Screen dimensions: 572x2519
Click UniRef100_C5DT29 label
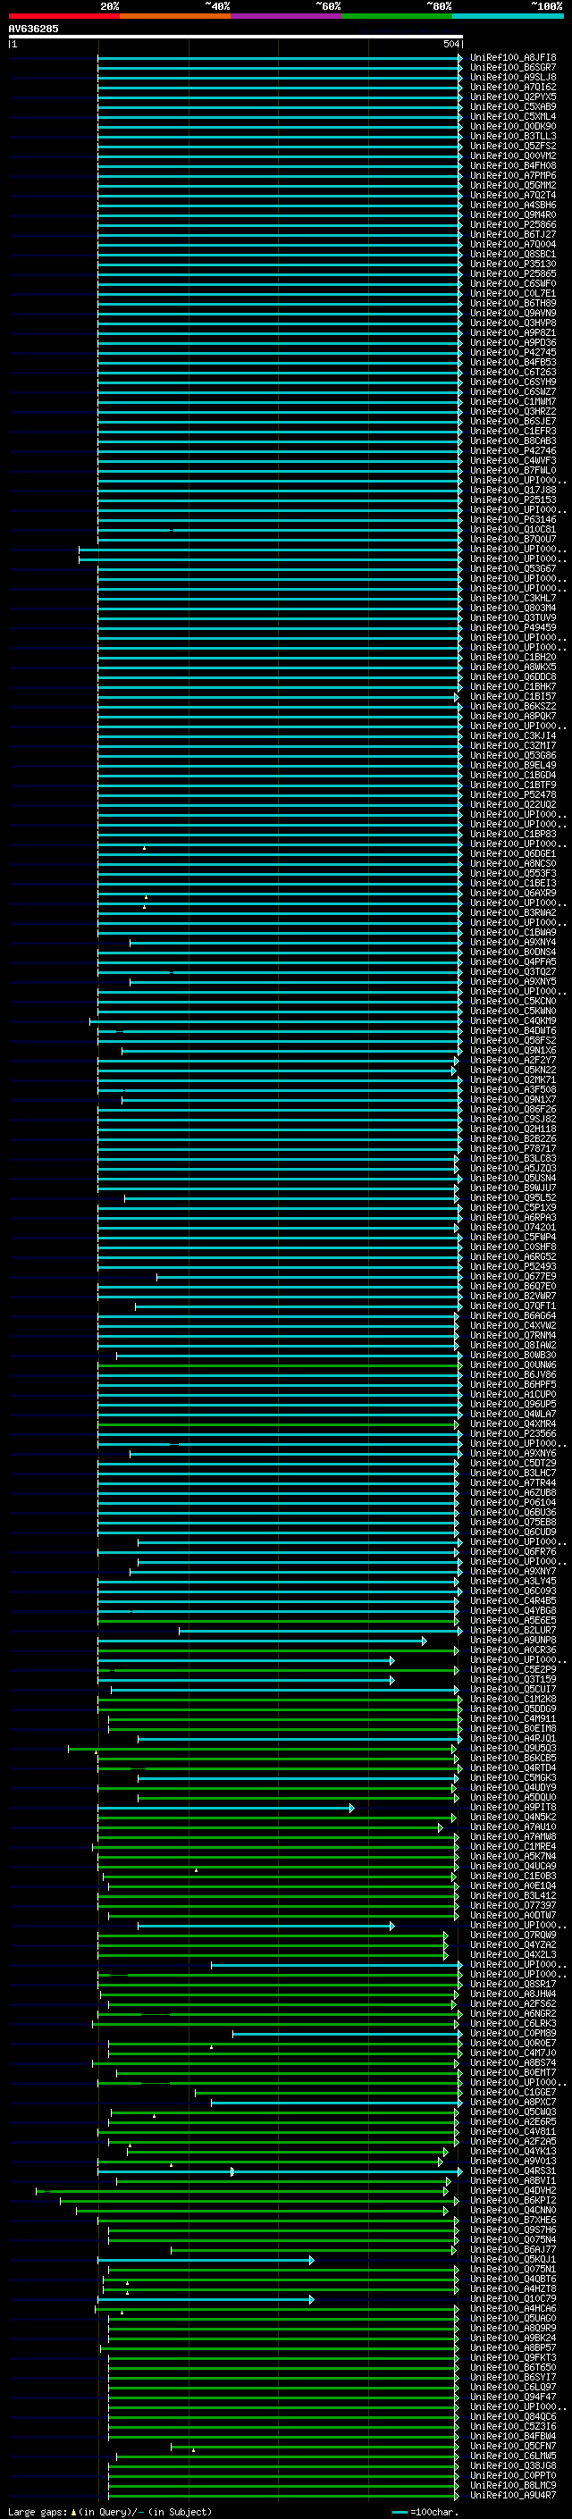[x=513, y=1463]
